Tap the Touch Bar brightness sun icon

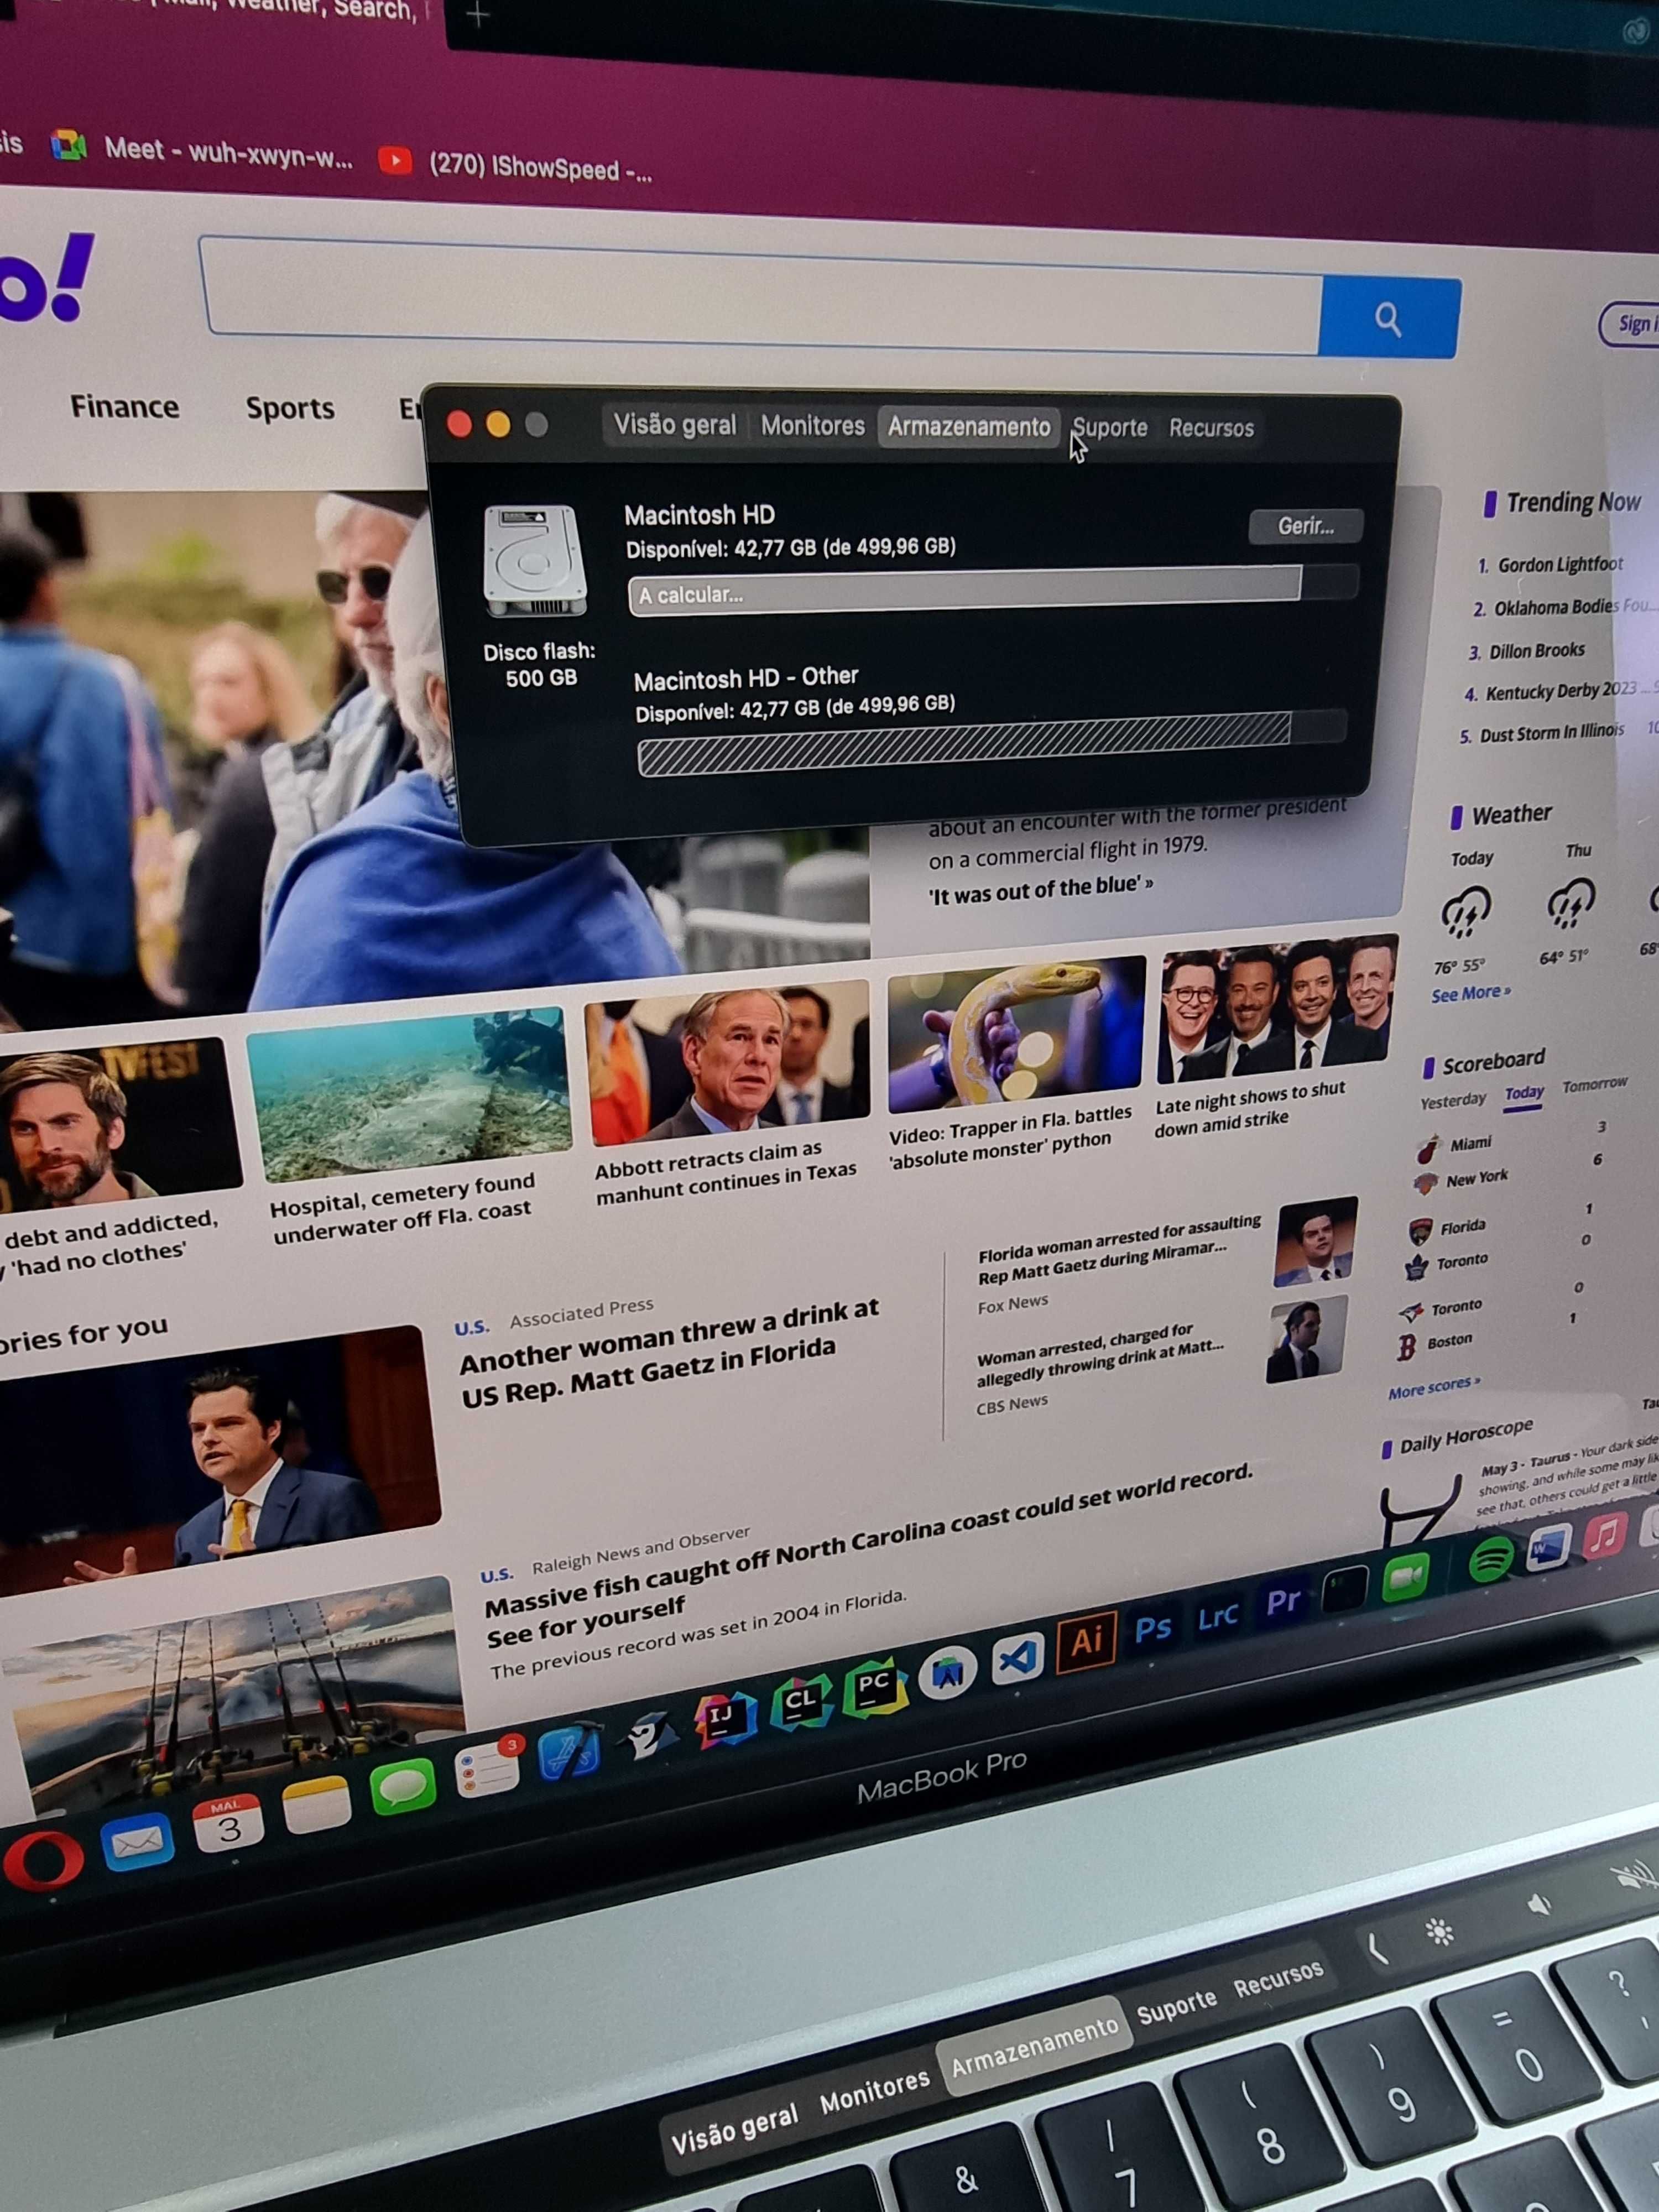click(1440, 1932)
